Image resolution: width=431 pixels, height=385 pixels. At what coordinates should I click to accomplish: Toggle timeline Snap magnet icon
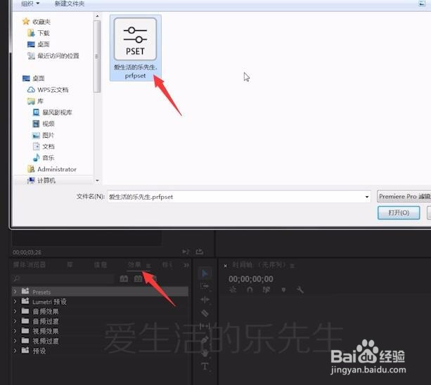pyautogui.click(x=250, y=289)
